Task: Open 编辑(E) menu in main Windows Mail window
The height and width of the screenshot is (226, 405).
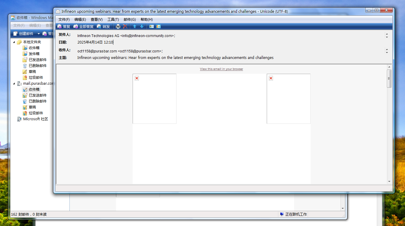Action: [35, 25]
